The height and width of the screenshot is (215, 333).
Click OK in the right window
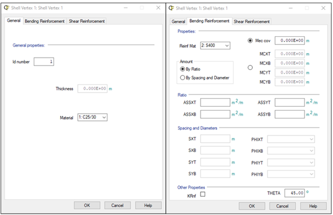coord(252,206)
